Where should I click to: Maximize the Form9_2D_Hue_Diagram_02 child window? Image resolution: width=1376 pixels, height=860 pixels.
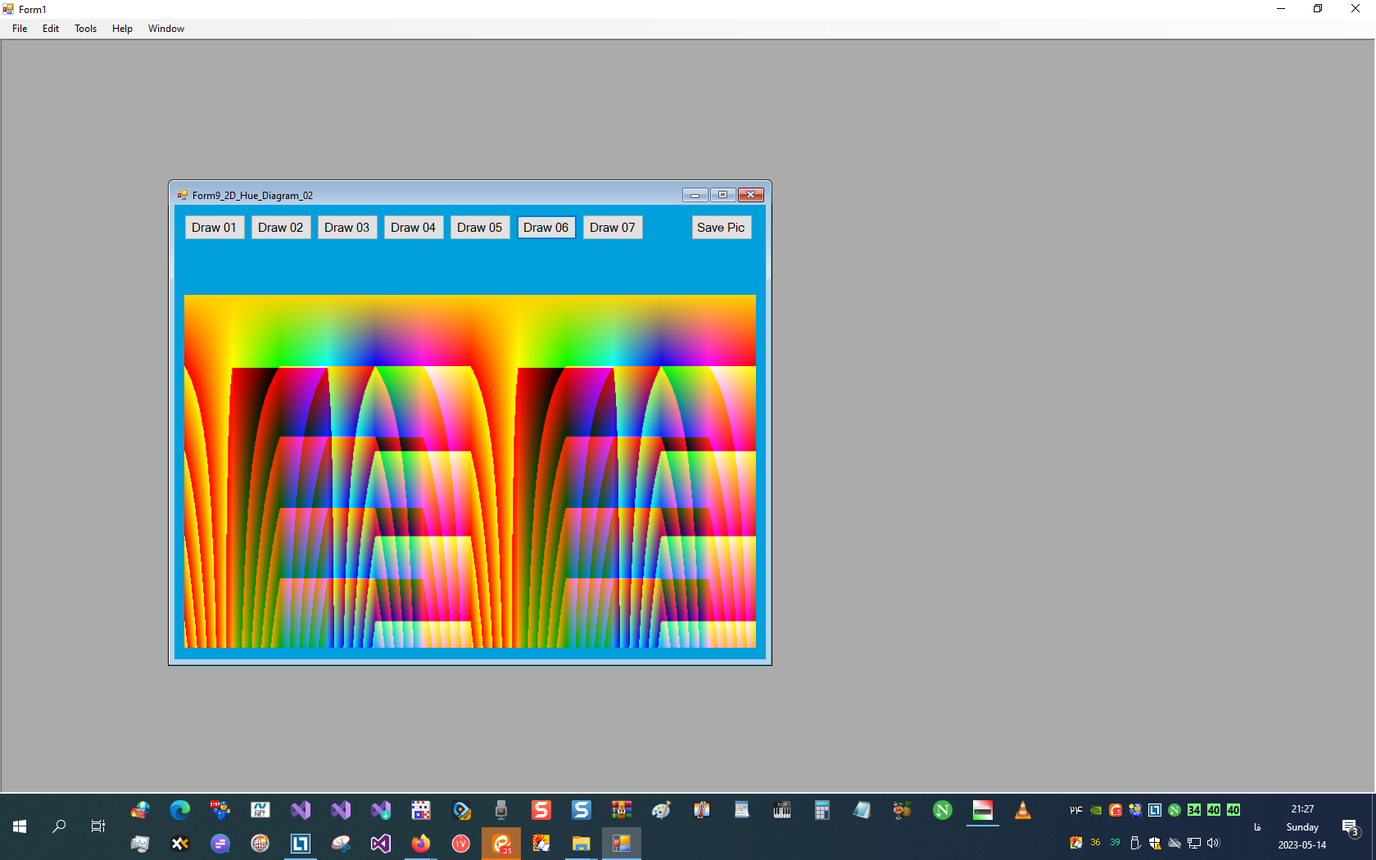point(723,195)
